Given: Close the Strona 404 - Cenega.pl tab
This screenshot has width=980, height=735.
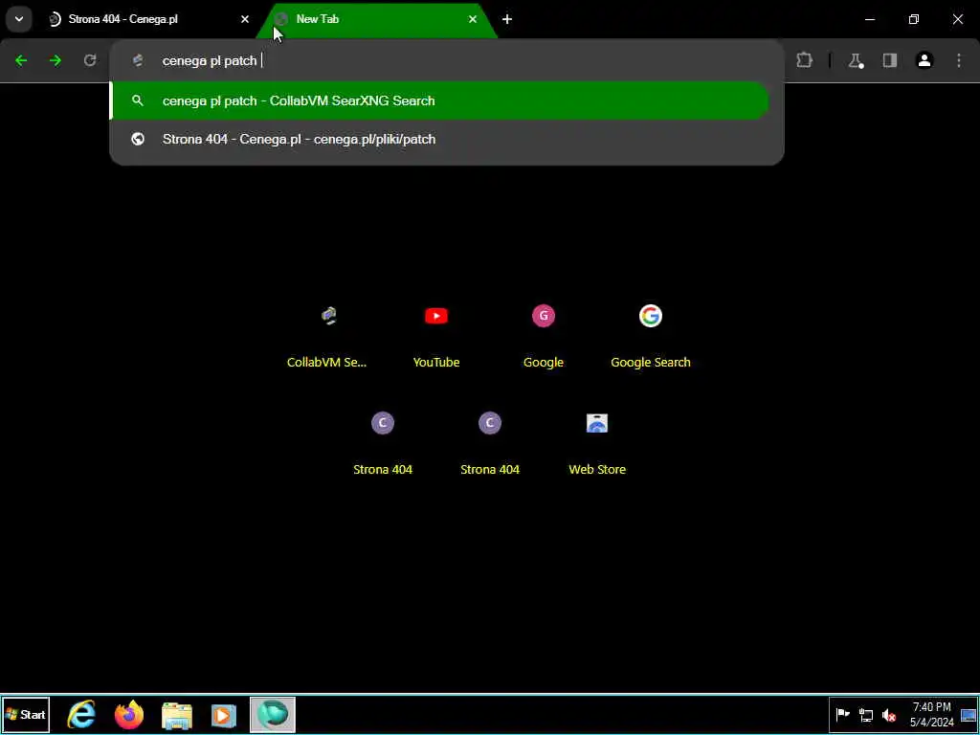Looking at the screenshot, I should [245, 19].
